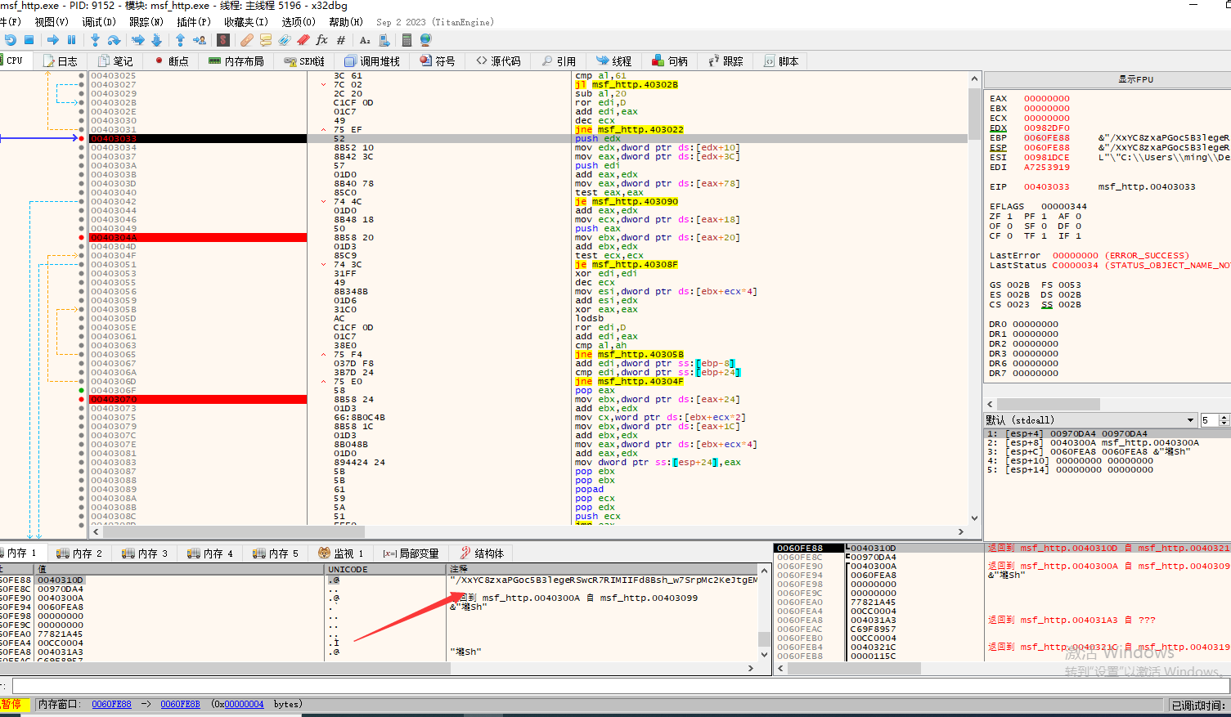Switch to the SEH链 tab
Viewport: 1231px width, 717px height.
click(x=304, y=61)
